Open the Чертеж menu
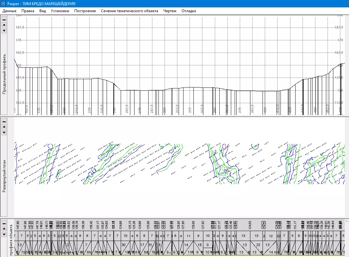The height and width of the screenshot is (257, 349). tap(170, 11)
